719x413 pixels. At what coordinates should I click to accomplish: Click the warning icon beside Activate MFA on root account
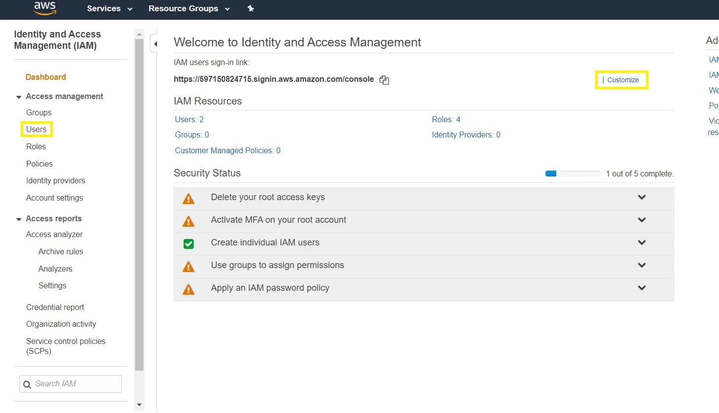click(x=188, y=221)
